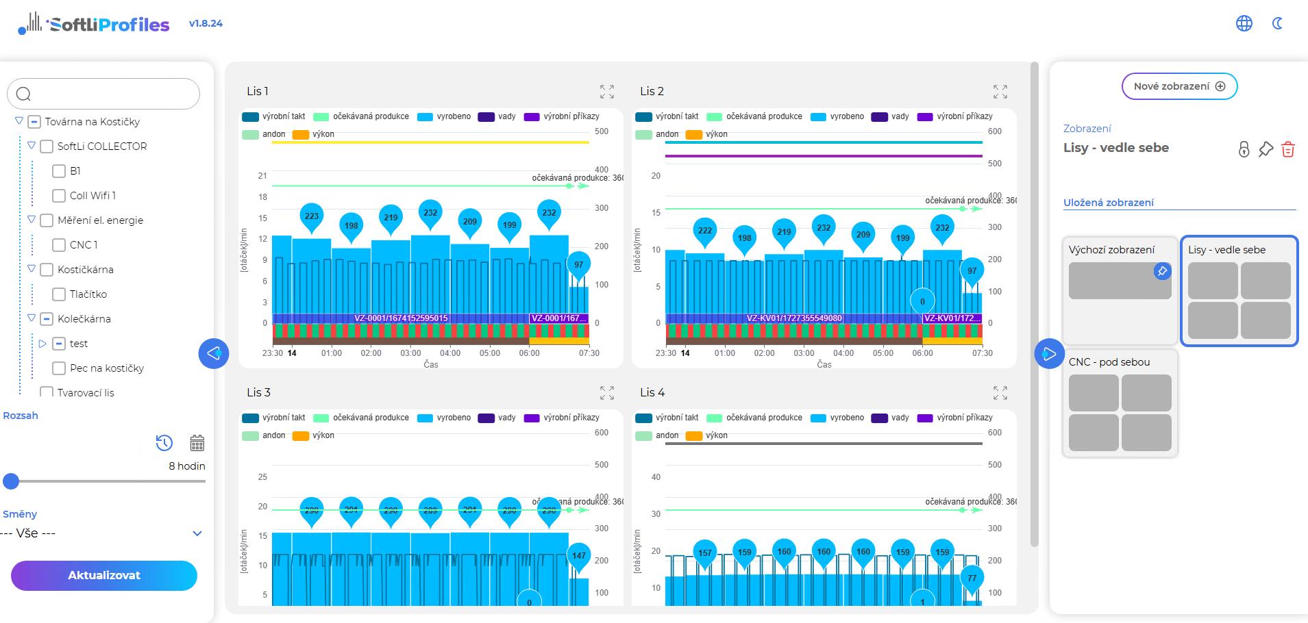Check the Pec na kostičky checkbox
The width and height of the screenshot is (1308, 623).
[x=59, y=368]
